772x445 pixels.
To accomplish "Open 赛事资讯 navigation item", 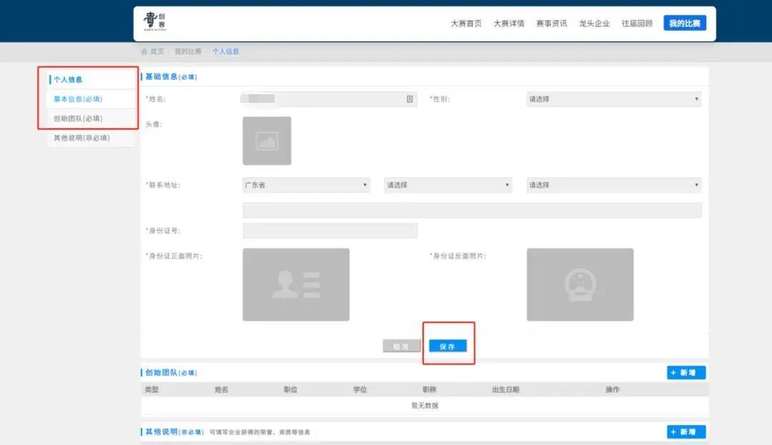I will [552, 24].
